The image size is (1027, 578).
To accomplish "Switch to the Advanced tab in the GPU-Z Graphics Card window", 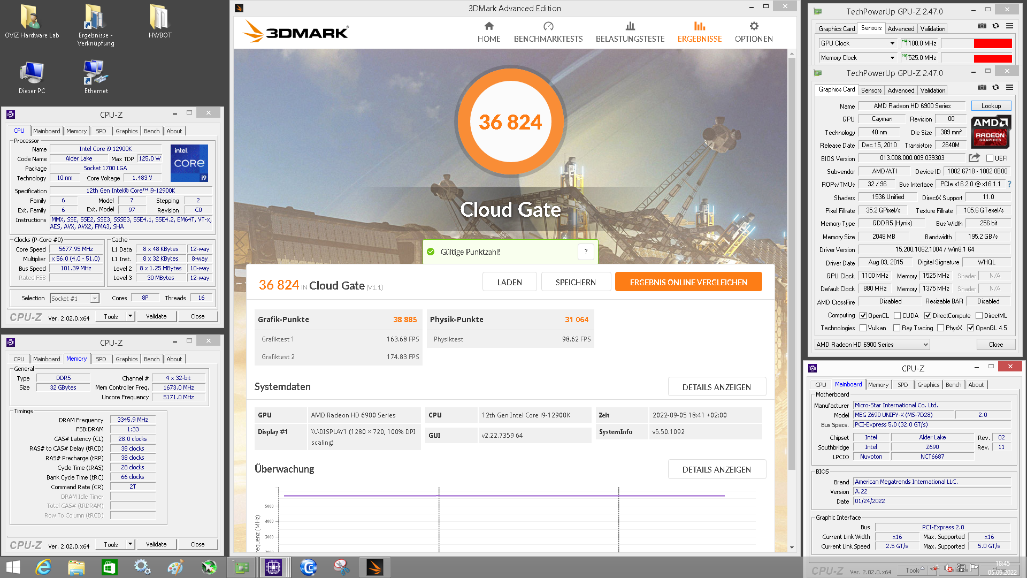I will 901,90.
